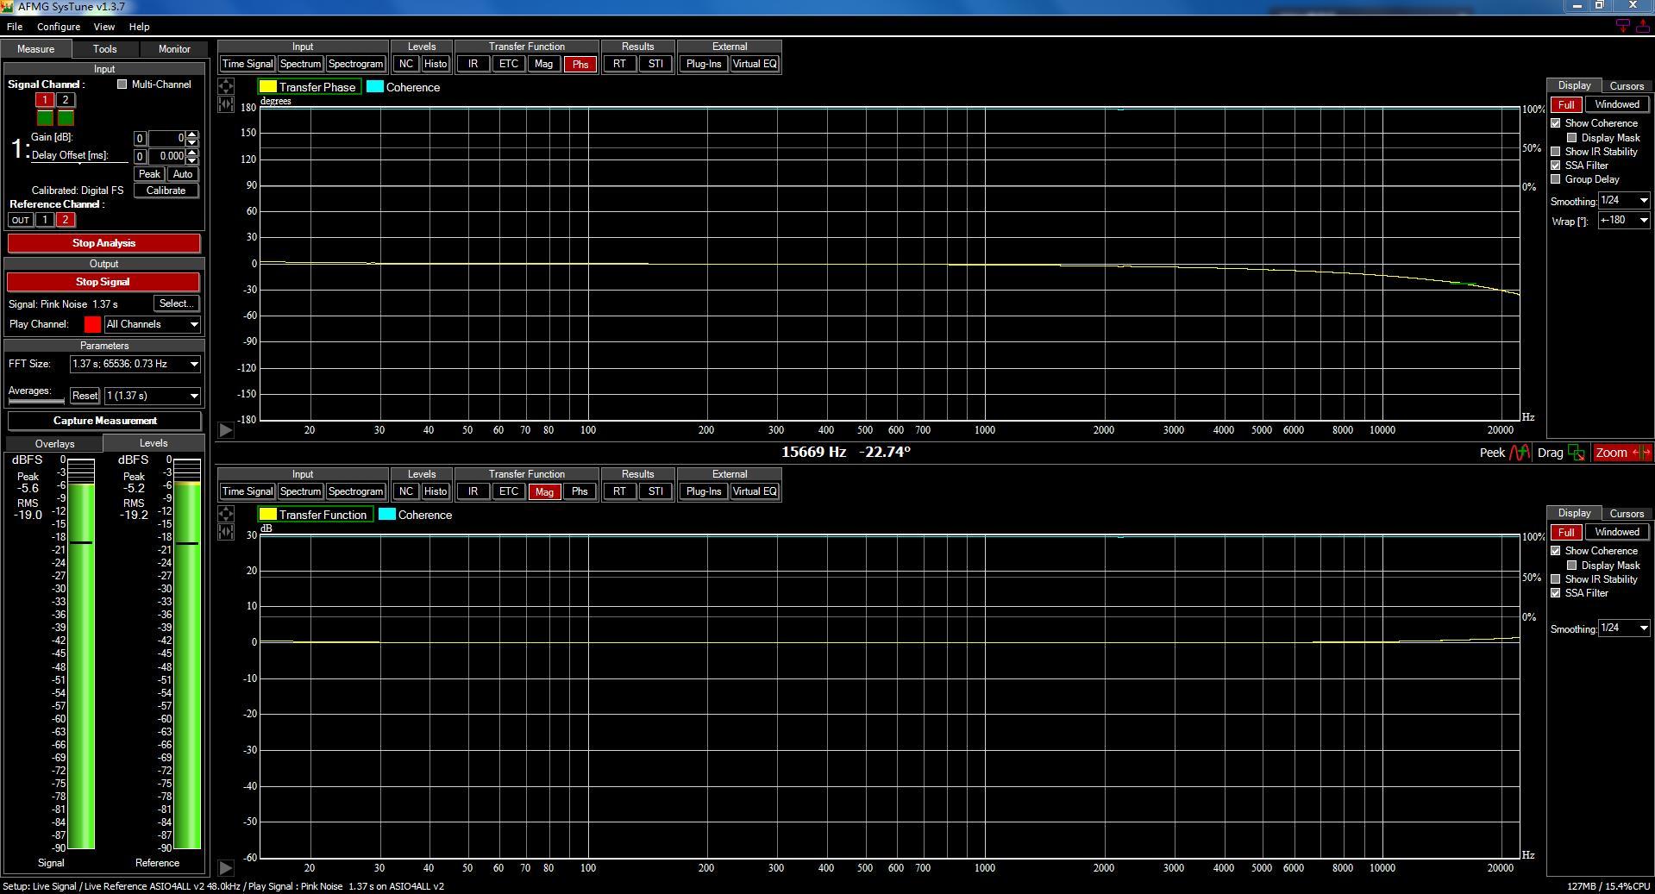Click the Delay Offset ms input field

coord(170,156)
